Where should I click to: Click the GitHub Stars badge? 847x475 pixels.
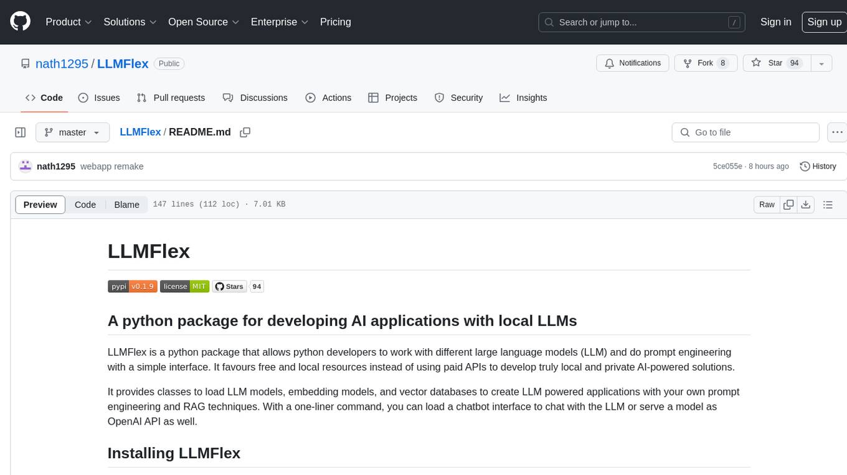tap(230, 286)
